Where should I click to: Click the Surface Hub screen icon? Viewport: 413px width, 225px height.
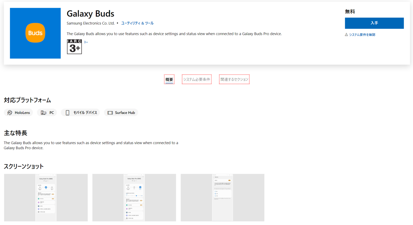110,113
